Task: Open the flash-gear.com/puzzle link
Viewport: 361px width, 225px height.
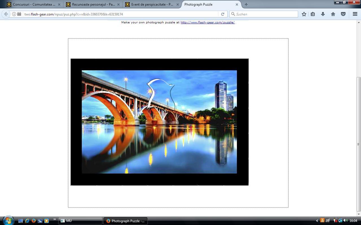Action: [x=208, y=22]
